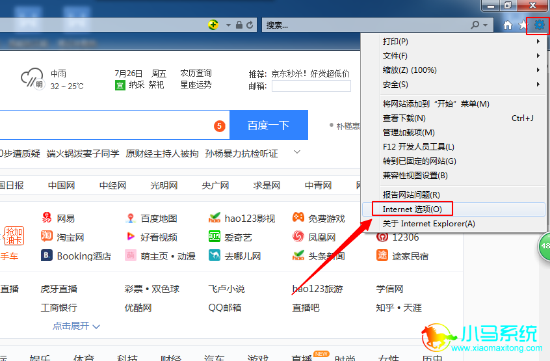Select 查看下载(N) menu item

tap(454, 118)
